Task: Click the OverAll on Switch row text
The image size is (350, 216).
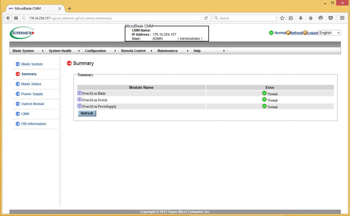Action: [x=95, y=100]
